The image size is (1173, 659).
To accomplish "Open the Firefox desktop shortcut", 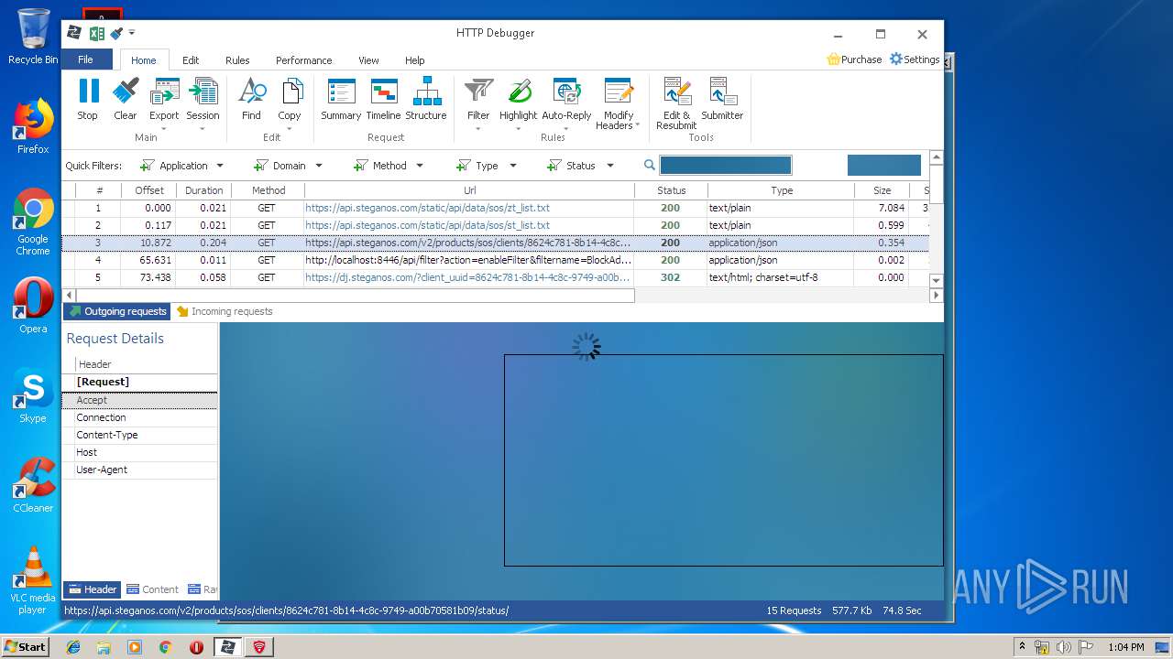I will 33,126.
